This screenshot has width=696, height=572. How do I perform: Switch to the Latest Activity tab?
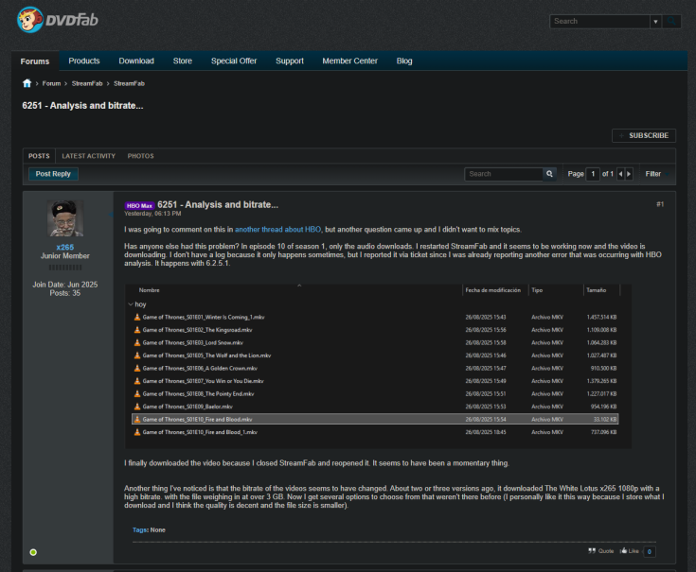click(x=88, y=156)
